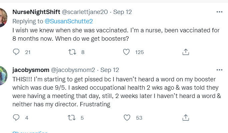Expand the Show replies link
Viewport: 228px width, 133px height.
(x=30, y=132)
